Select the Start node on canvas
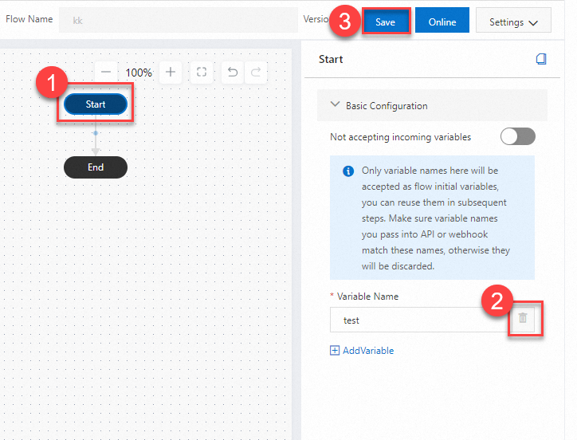577x440 pixels. pos(96,104)
